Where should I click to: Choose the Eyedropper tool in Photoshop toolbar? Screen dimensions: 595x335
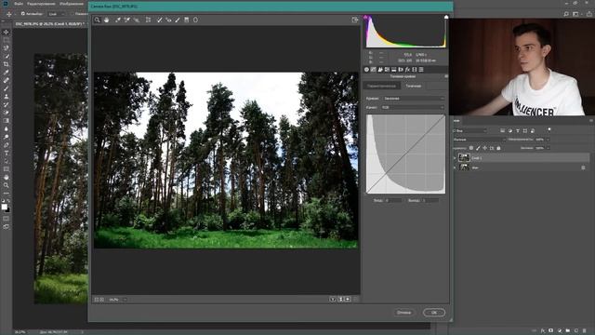(7, 73)
